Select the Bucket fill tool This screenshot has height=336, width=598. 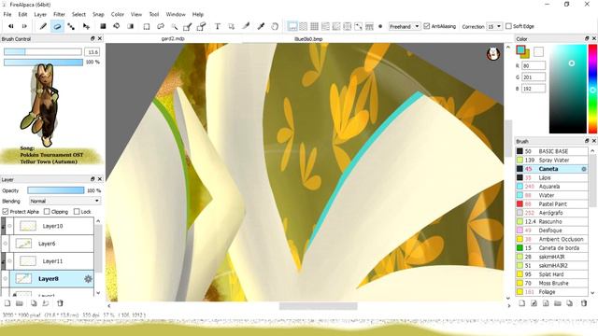click(x=116, y=26)
